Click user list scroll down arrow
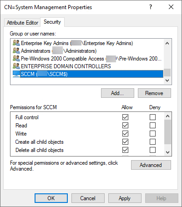This screenshot has width=182, height=207. coord(167,81)
